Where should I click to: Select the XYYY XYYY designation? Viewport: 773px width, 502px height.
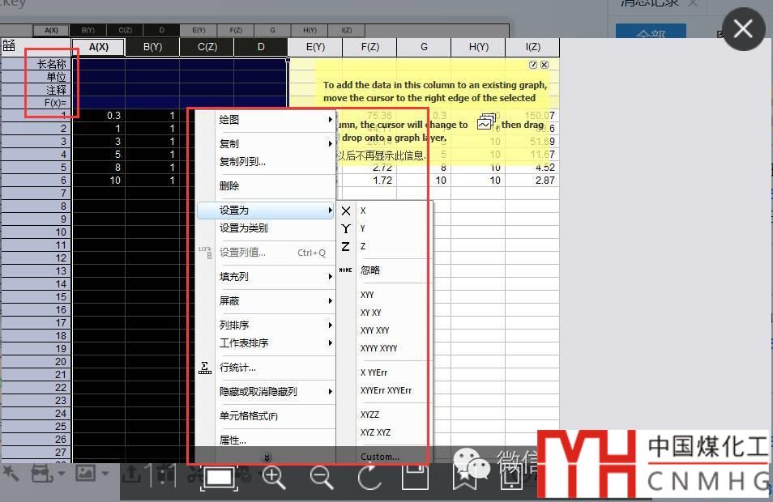tap(378, 348)
